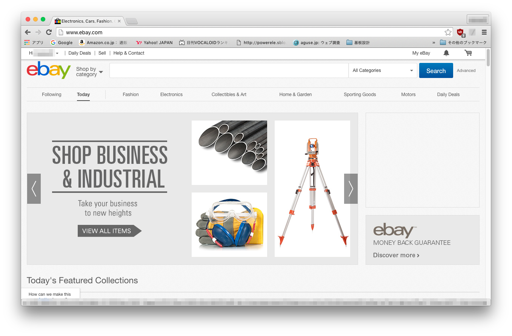Open the aguse.jp bookmark
Image resolution: width=512 pixels, height=336 pixels.
tap(317, 43)
